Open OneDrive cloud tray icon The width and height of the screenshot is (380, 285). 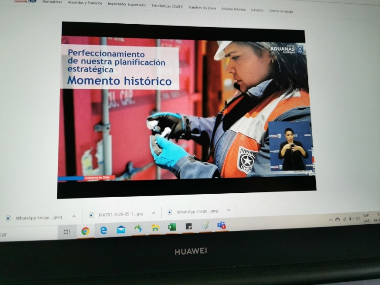[338, 219]
